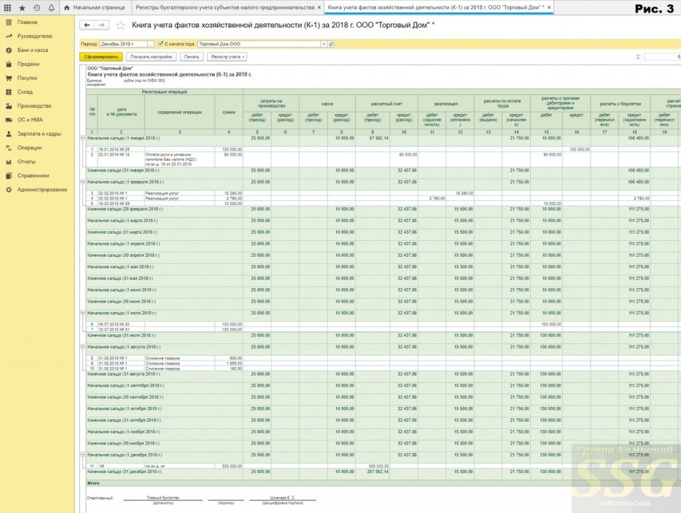Click the Продажи bag icon
This screenshot has width=681, height=513.
pyautogui.click(x=9, y=64)
